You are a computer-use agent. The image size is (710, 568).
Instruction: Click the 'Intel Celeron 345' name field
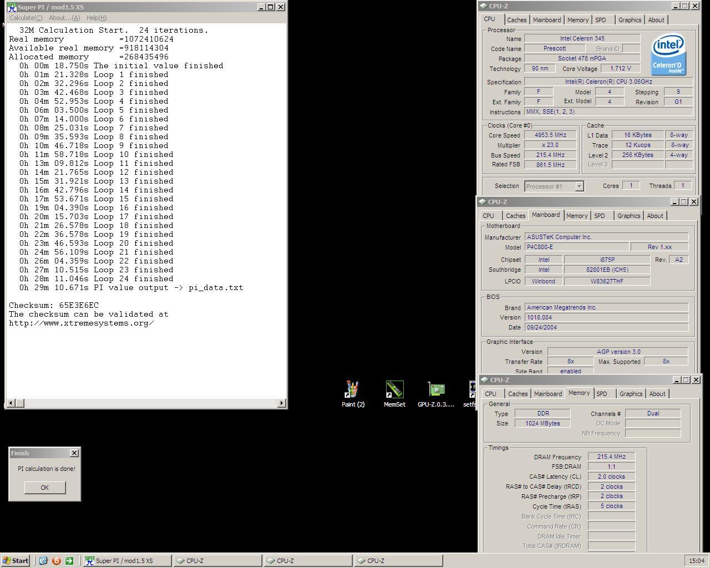tap(582, 39)
